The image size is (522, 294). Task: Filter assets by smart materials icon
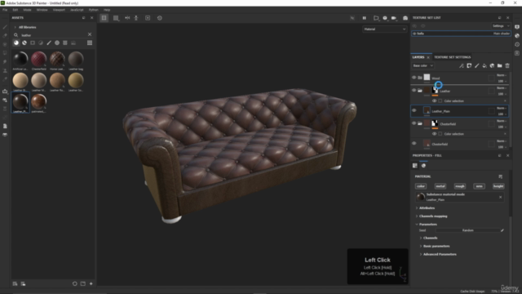24,42
